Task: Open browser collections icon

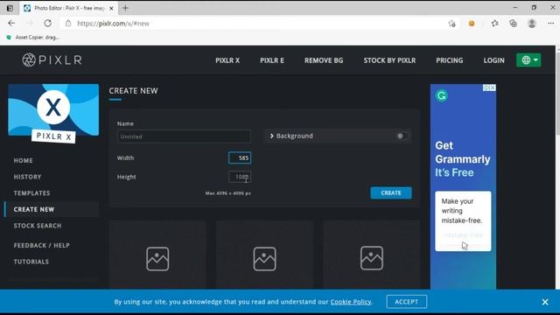Action: [x=514, y=24]
